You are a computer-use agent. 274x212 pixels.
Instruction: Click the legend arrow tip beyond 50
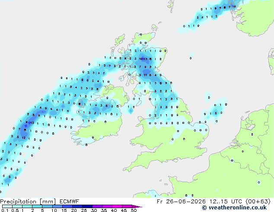click(x=137, y=206)
